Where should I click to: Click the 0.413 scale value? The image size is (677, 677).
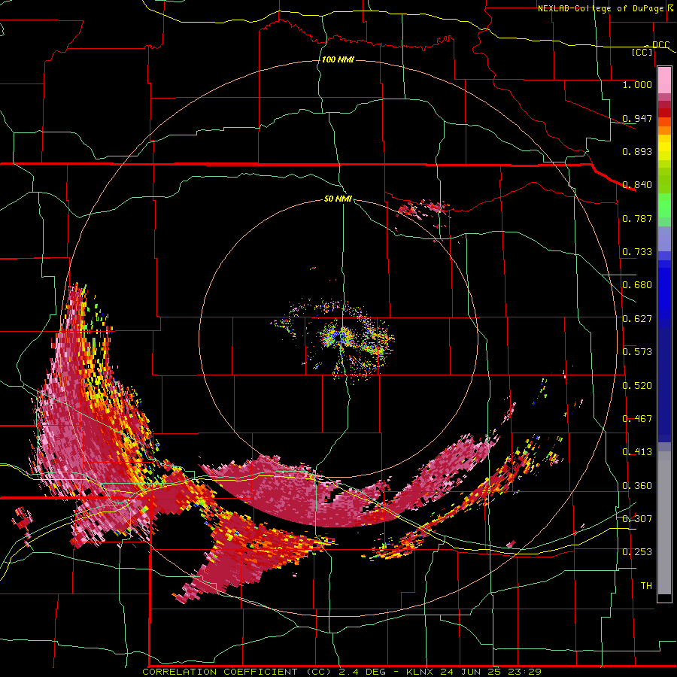pyautogui.click(x=637, y=452)
